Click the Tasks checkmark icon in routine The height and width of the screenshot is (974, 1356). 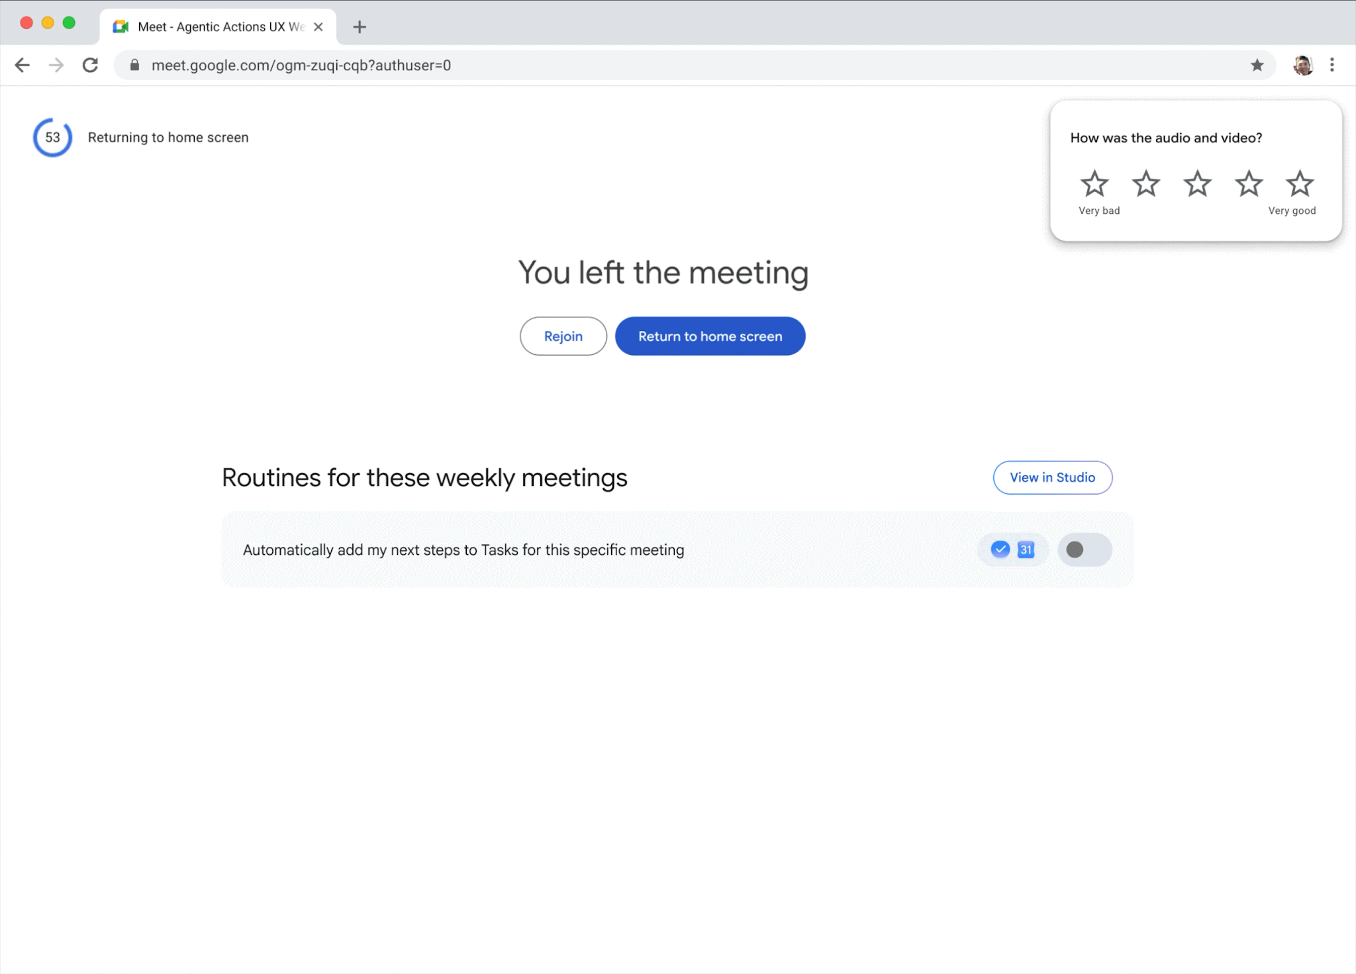[x=1000, y=549]
